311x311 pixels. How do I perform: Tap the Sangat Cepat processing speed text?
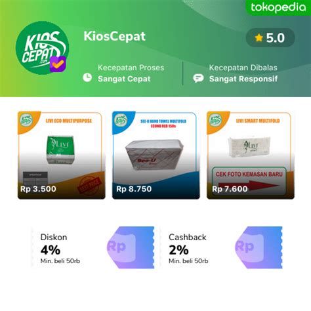(x=124, y=79)
